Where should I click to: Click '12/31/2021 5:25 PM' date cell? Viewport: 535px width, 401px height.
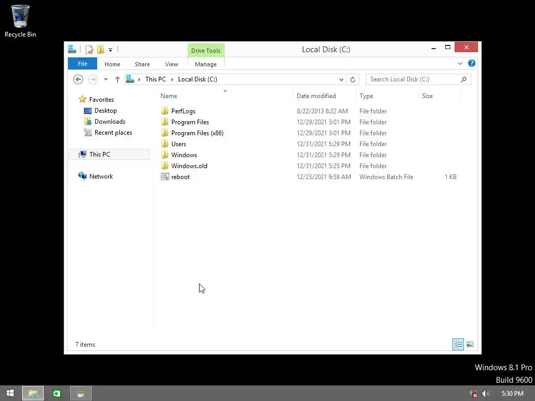323,166
